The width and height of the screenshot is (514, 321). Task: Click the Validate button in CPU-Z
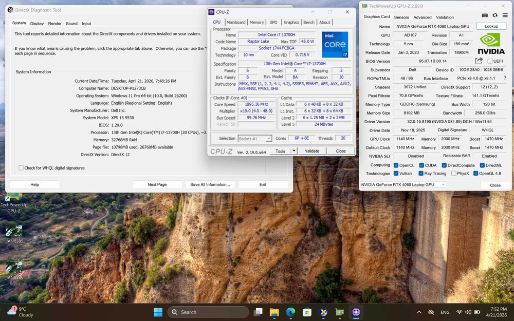click(312, 151)
